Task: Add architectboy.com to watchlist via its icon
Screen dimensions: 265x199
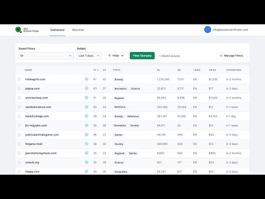Action: (87, 98)
